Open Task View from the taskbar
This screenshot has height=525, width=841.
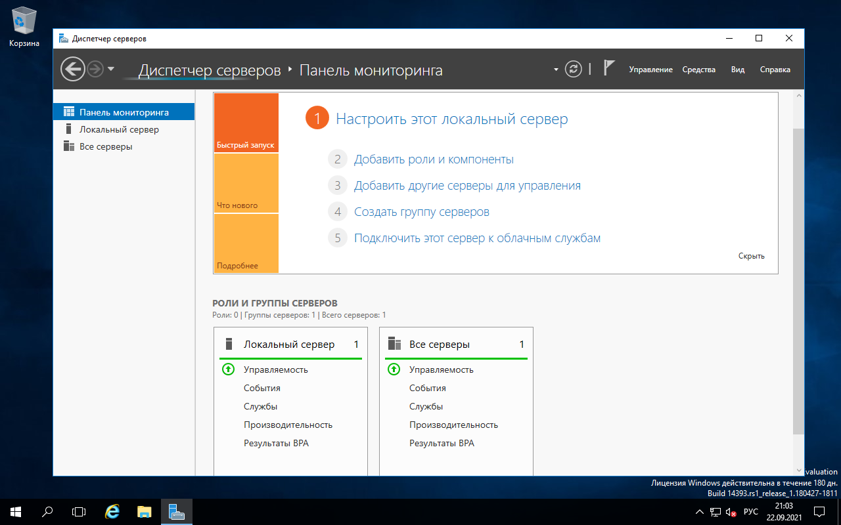click(x=79, y=512)
